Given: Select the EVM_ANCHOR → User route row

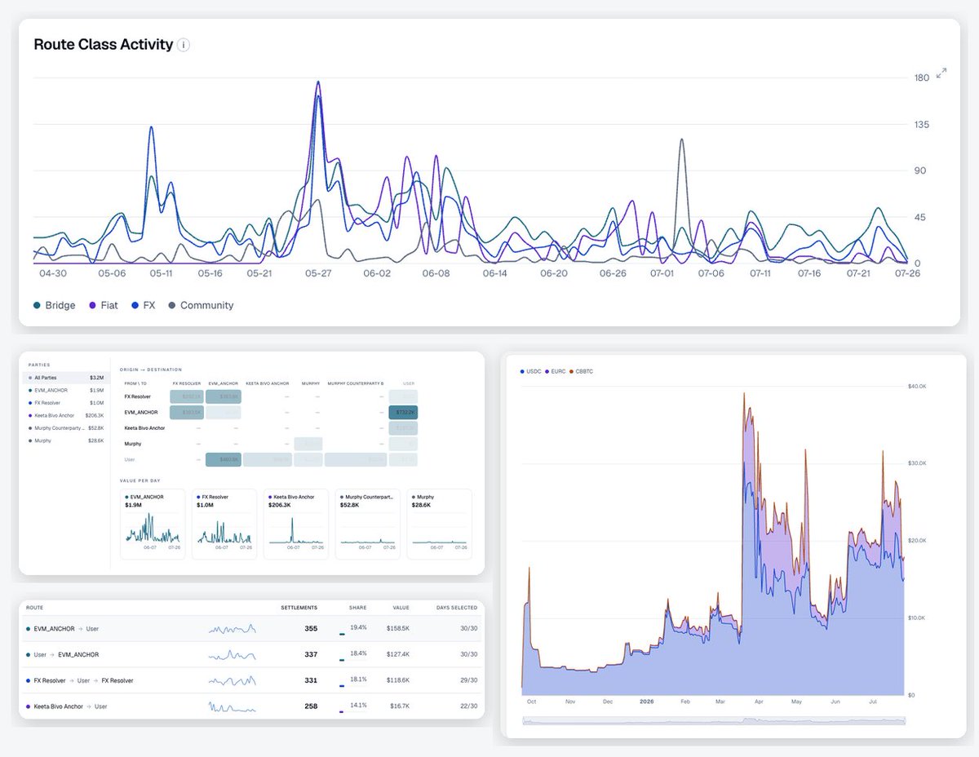Looking at the screenshot, I should click(x=252, y=629).
